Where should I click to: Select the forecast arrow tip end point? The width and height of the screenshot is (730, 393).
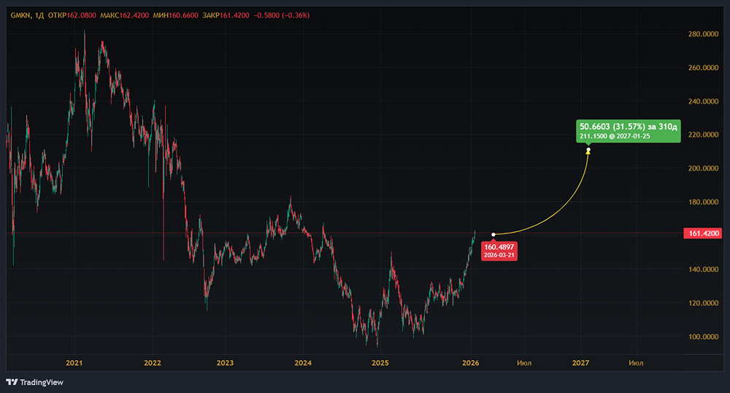[588, 151]
